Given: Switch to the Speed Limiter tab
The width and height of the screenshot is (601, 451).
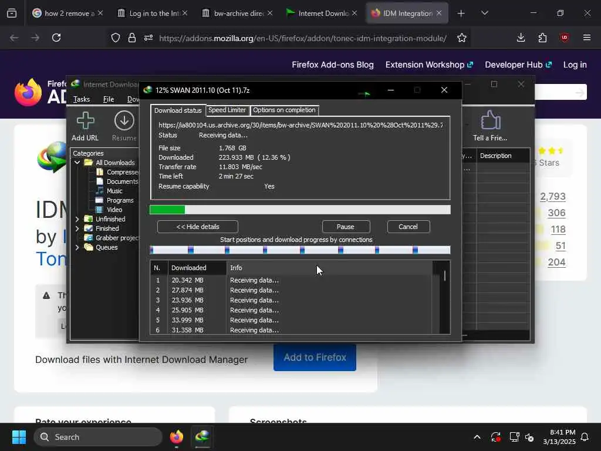Looking at the screenshot, I should point(227,110).
